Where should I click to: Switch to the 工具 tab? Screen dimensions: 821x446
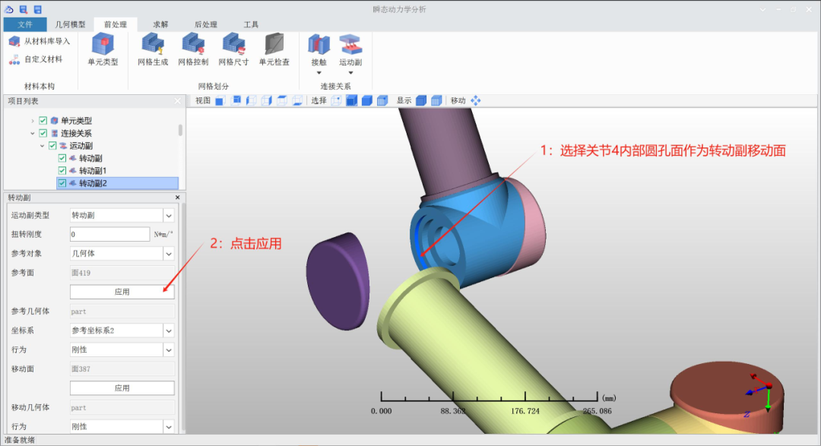pos(251,24)
